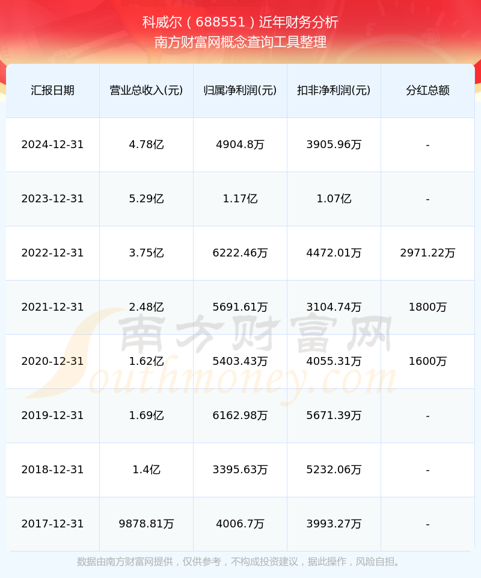The height and width of the screenshot is (578, 481).
Task: Select the 扣非净利润(元) column header
Action: click(334, 90)
